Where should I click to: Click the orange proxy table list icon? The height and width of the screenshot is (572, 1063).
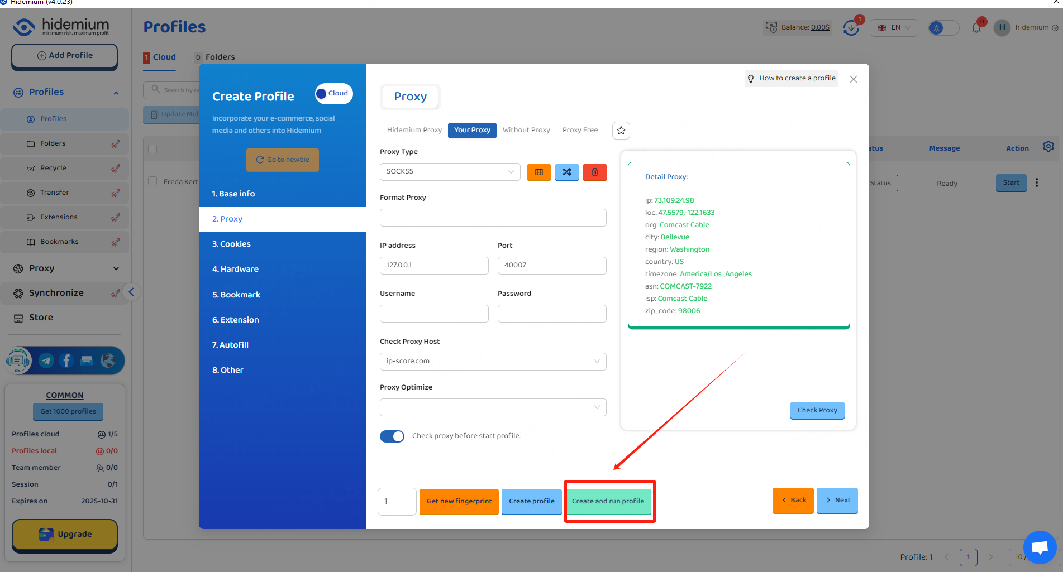pyautogui.click(x=538, y=172)
